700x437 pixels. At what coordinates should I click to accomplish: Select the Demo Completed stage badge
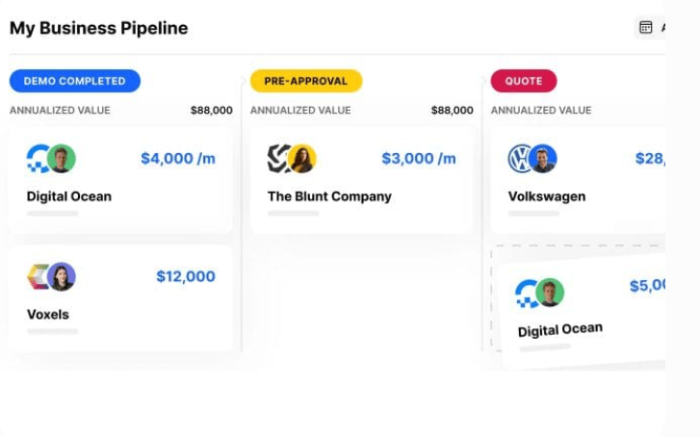pos(75,81)
